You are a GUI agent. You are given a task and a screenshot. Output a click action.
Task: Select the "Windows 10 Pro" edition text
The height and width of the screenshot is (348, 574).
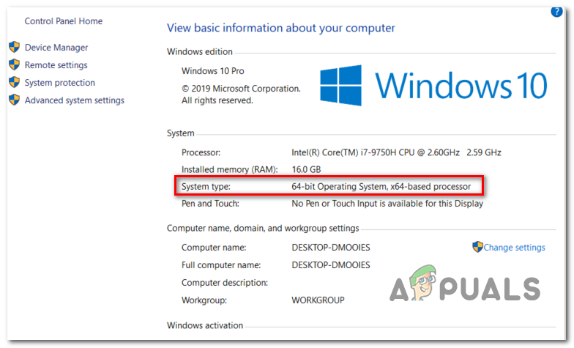tap(212, 71)
